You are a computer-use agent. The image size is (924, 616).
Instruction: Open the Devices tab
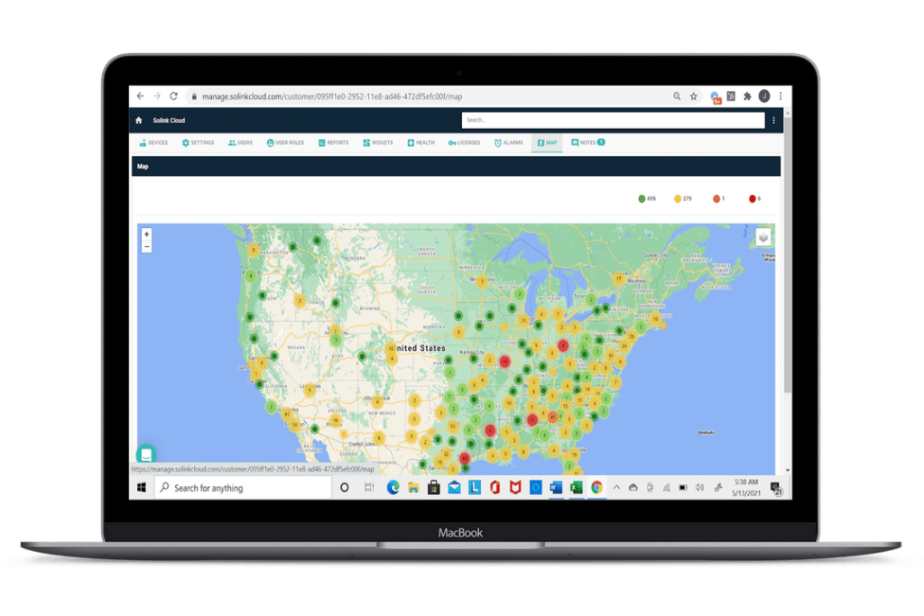(x=153, y=143)
